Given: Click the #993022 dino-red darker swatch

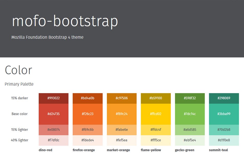Looking at the screenshot, I should point(53,98).
